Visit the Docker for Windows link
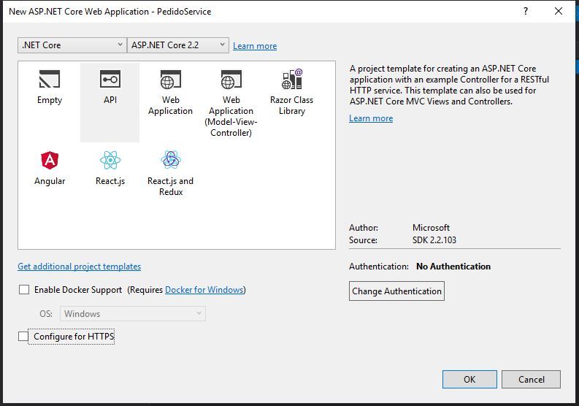The image size is (579, 406). coord(204,290)
